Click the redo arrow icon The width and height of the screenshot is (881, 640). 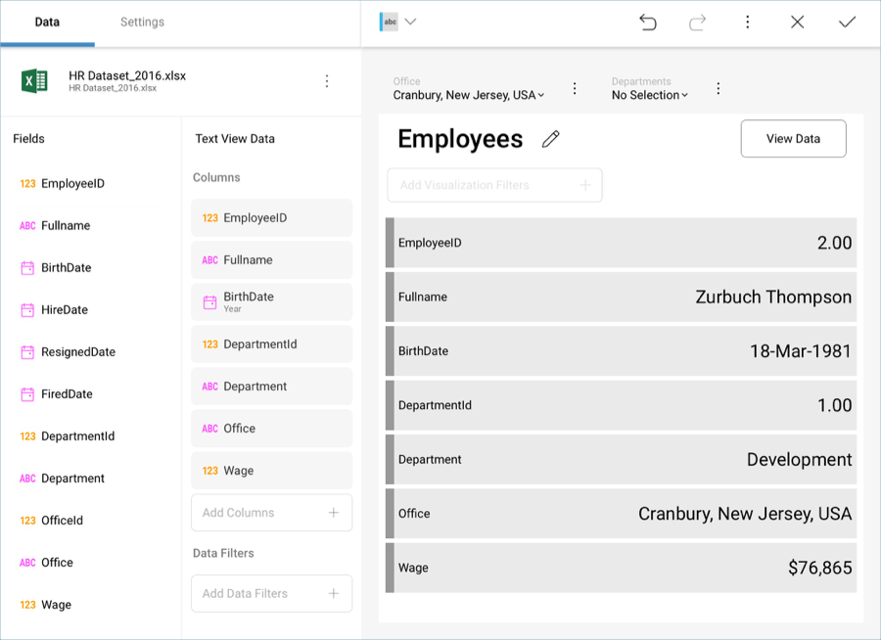click(697, 22)
